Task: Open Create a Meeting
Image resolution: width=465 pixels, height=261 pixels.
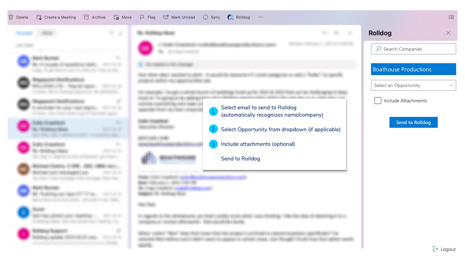Action: coord(56,17)
